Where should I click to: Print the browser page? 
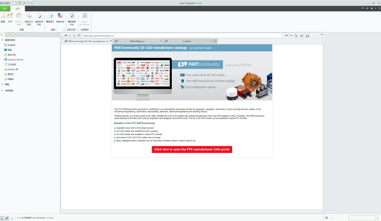tap(302, 36)
